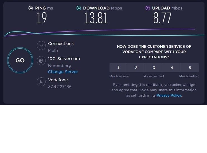
Task: Click the 19 ms ping value
Action: (x=41, y=18)
